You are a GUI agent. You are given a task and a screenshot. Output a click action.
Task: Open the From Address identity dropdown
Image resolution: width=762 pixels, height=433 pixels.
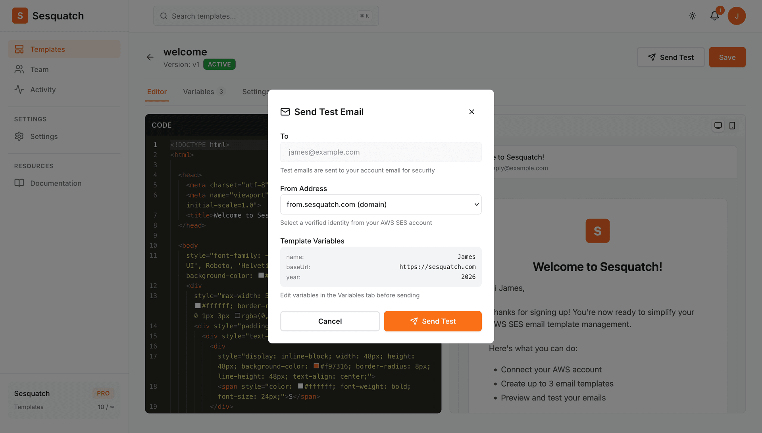point(381,204)
